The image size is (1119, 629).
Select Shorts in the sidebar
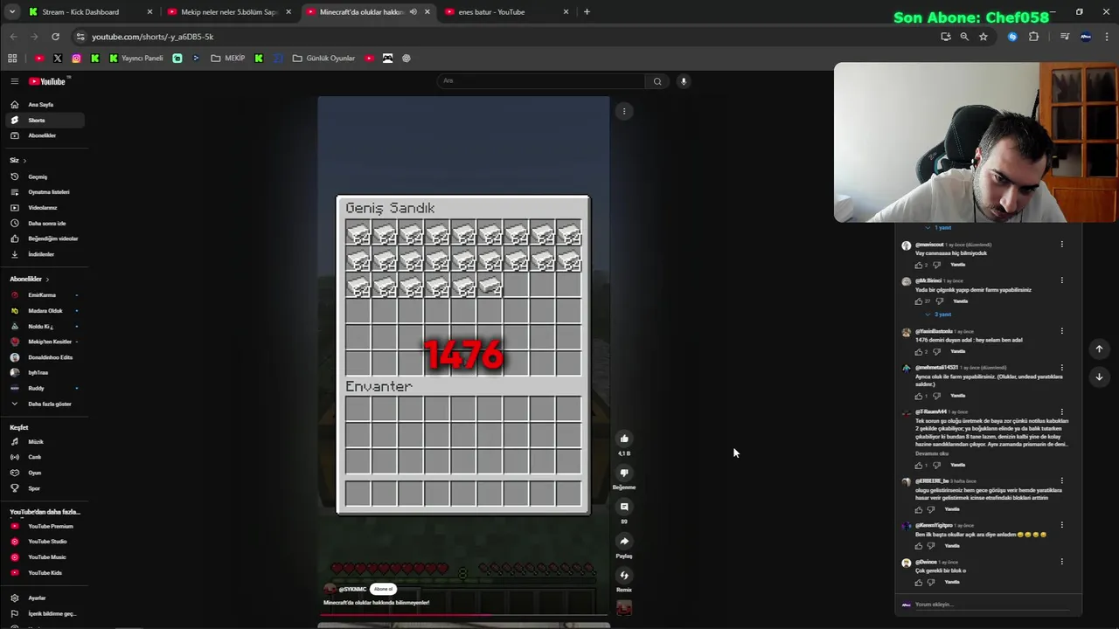(43, 120)
